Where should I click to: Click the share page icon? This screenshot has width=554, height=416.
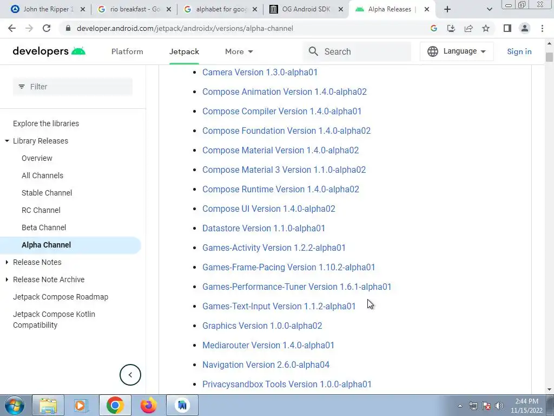tap(469, 28)
